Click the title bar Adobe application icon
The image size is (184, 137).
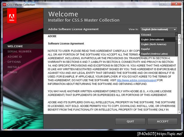click(x=5, y=5)
